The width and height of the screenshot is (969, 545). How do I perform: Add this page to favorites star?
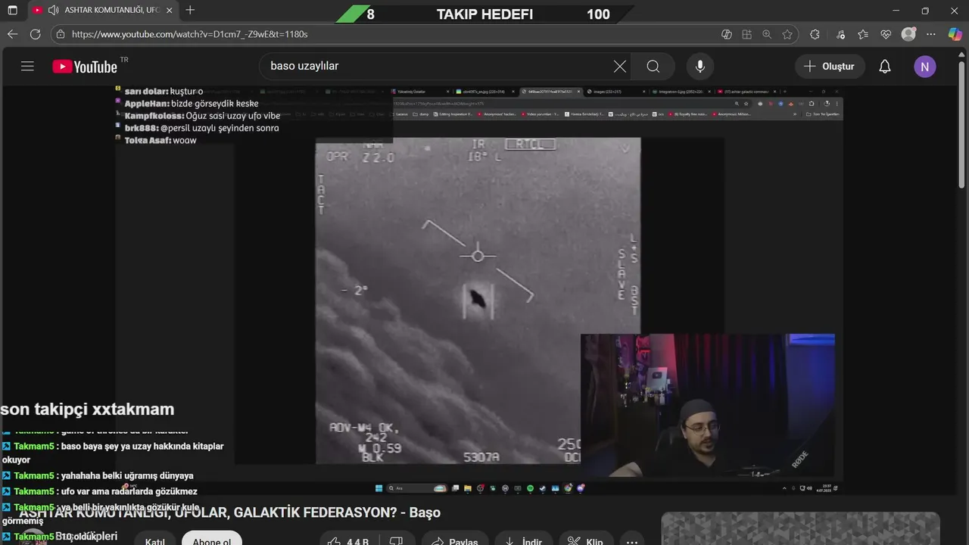point(787,34)
